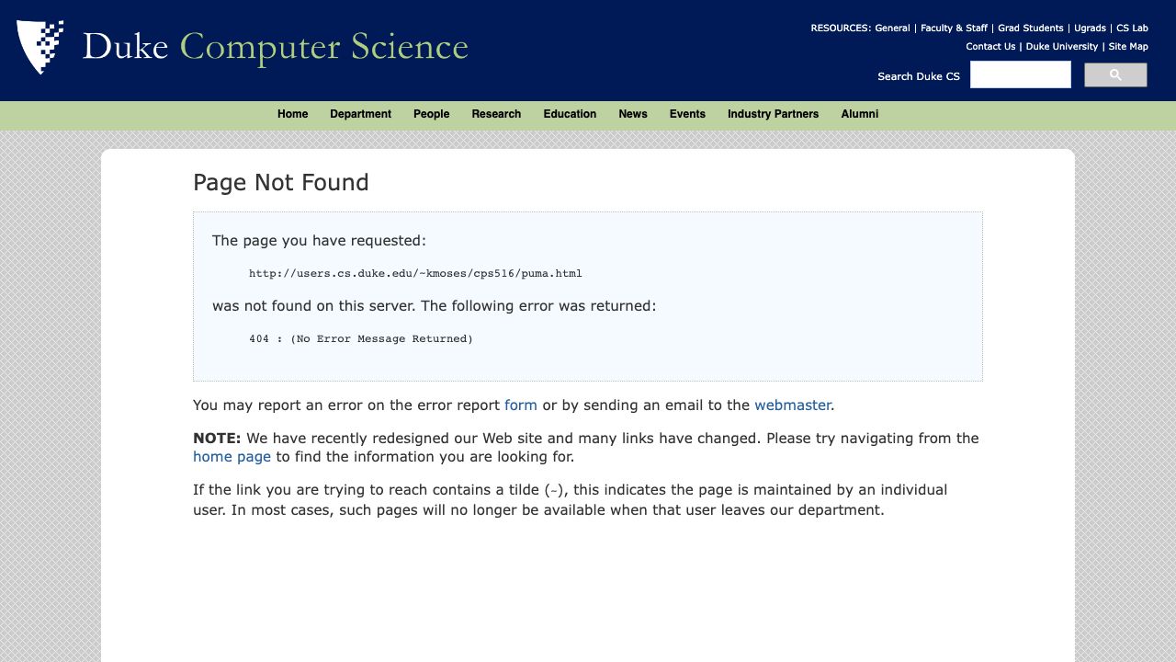Viewport: 1176px width, 662px height.
Task: Click the magnifier search button
Action: pyautogui.click(x=1115, y=75)
